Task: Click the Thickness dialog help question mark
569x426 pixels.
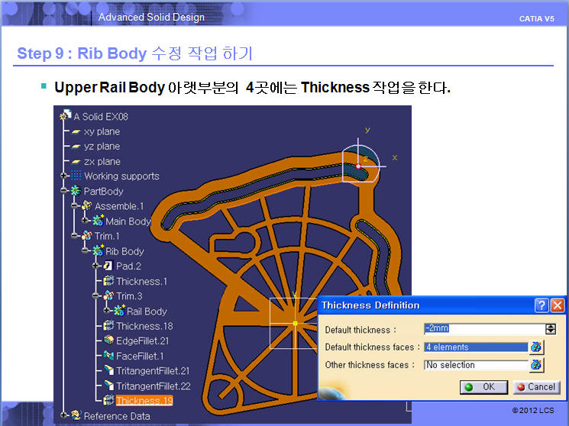Action: (542, 305)
